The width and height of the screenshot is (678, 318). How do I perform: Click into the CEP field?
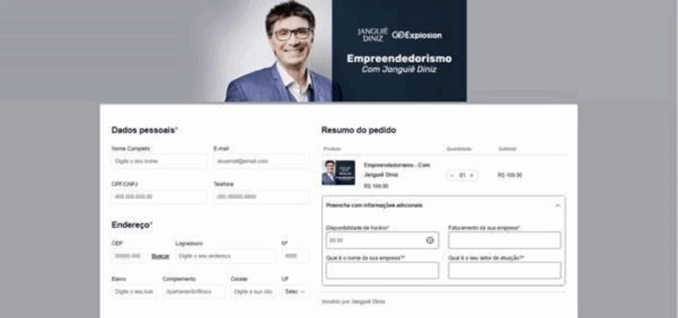point(129,256)
